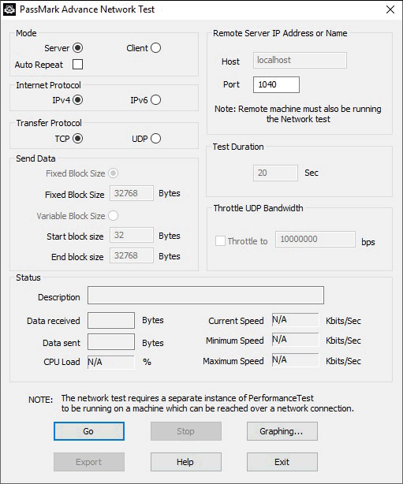Start the test with Go button
This screenshot has height=484, width=403.
pyautogui.click(x=89, y=431)
